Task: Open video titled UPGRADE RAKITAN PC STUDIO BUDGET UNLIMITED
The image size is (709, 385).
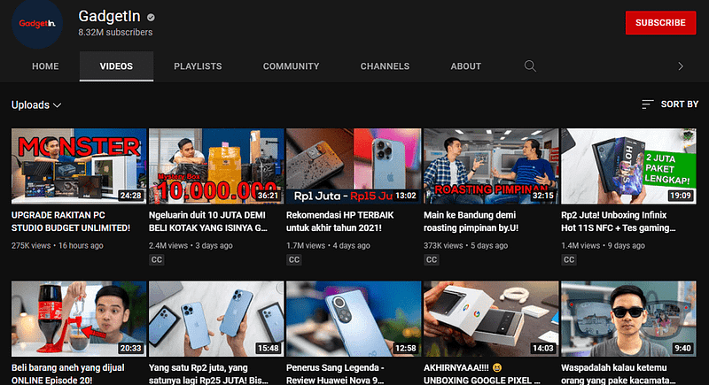Action: 71,221
